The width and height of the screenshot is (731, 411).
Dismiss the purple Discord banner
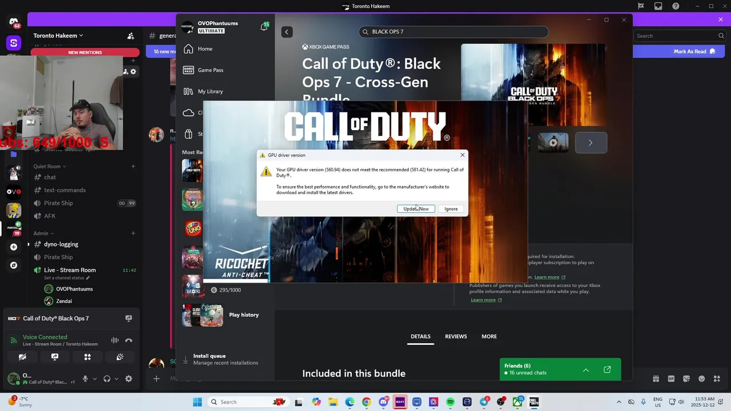(x=721, y=19)
